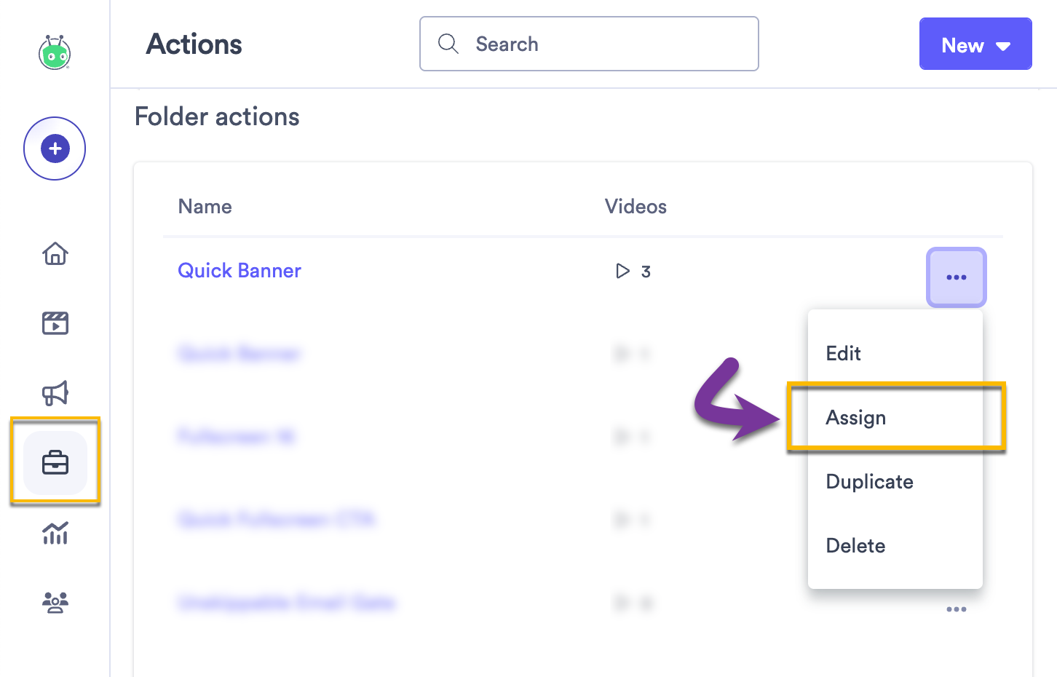The width and height of the screenshot is (1057, 677).
Task: Open the home dashboard icon
Action: pyautogui.click(x=55, y=253)
